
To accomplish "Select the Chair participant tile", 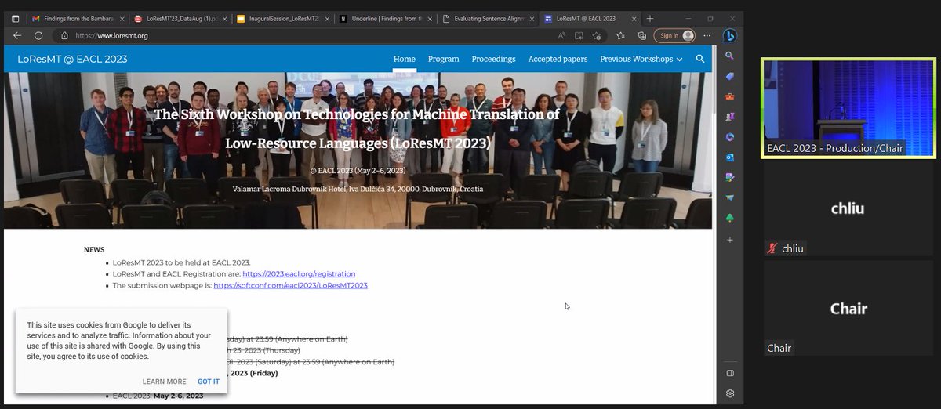I will click(x=848, y=308).
